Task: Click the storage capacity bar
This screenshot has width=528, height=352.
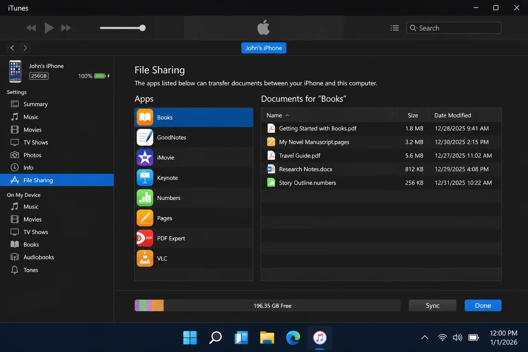Action: pos(267,306)
